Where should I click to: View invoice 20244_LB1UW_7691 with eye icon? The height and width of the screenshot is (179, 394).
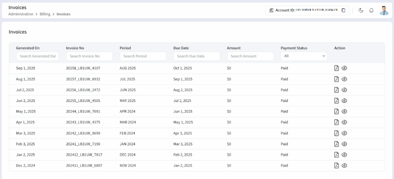pos(344,111)
